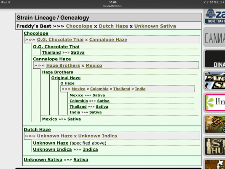Follow the Indica link after Unknown Indica

tap(91, 150)
